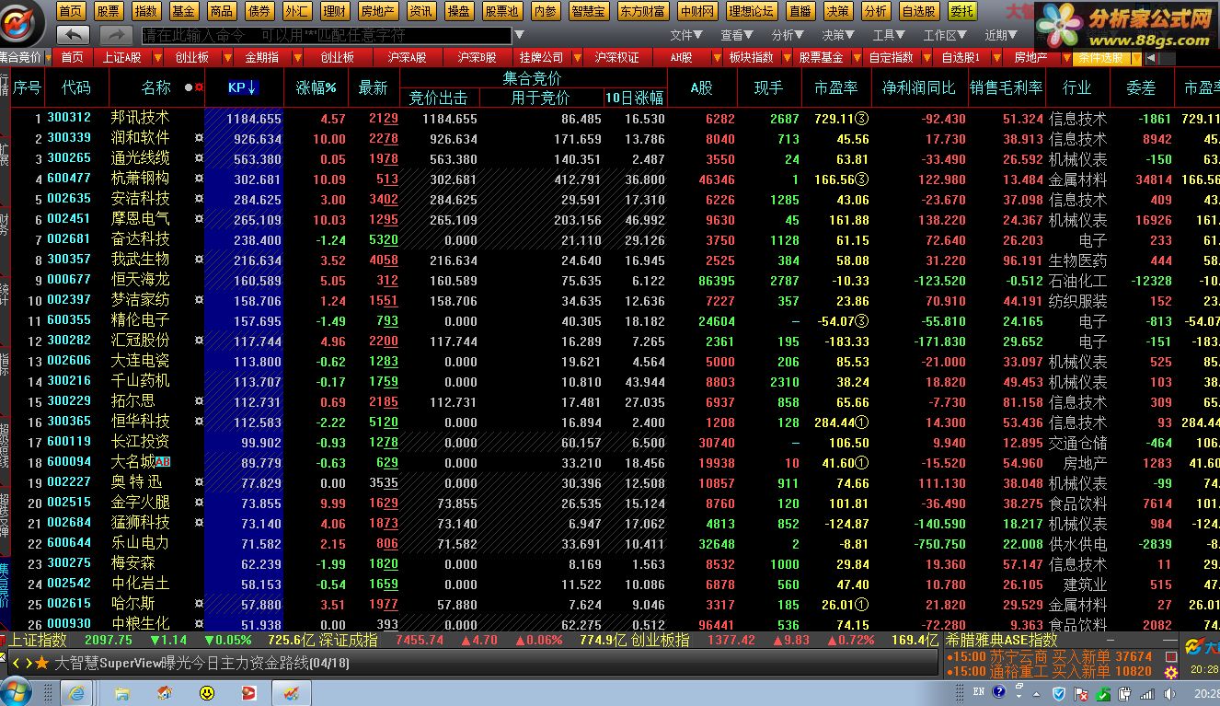The height and width of the screenshot is (706, 1220).
Task: Click the star icon in news ticker
Action: coord(41,663)
